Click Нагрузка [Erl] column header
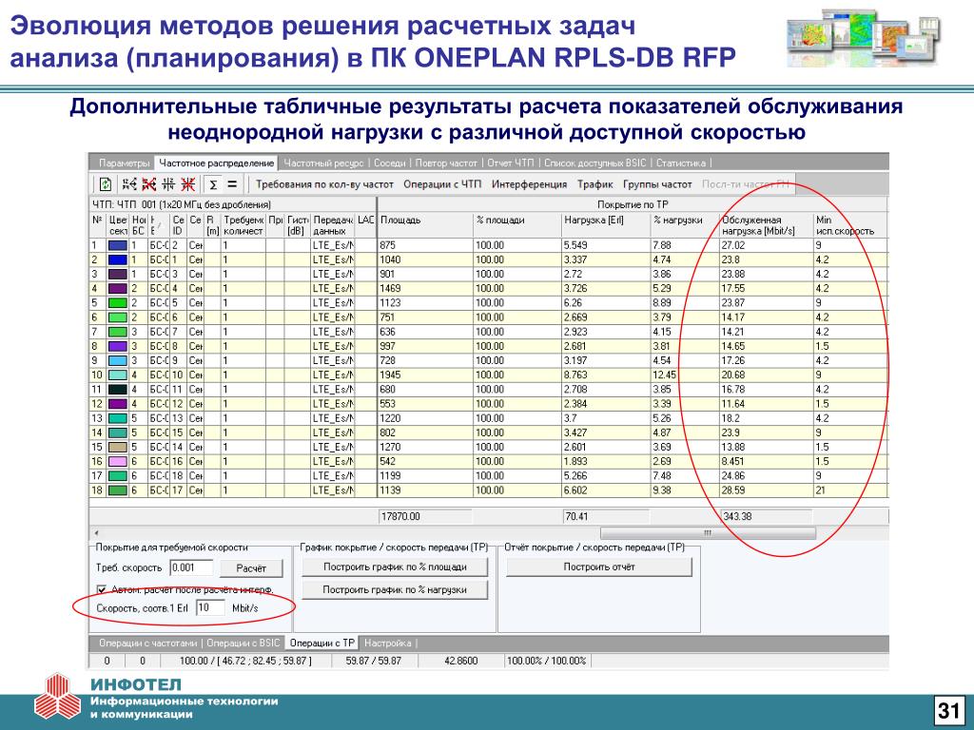 pos(606,225)
